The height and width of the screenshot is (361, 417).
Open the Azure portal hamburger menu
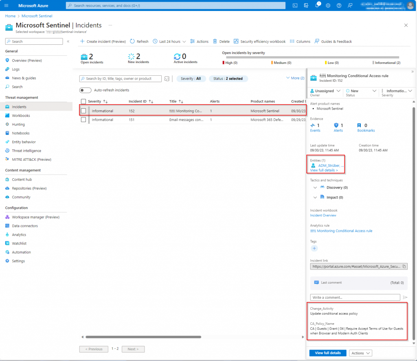pos(7,5)
